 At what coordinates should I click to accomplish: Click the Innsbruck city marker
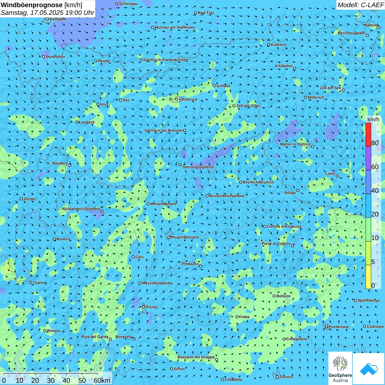coord(177,99)
